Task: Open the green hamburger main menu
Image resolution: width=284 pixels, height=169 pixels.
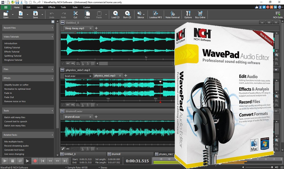Action: point(6,7)
